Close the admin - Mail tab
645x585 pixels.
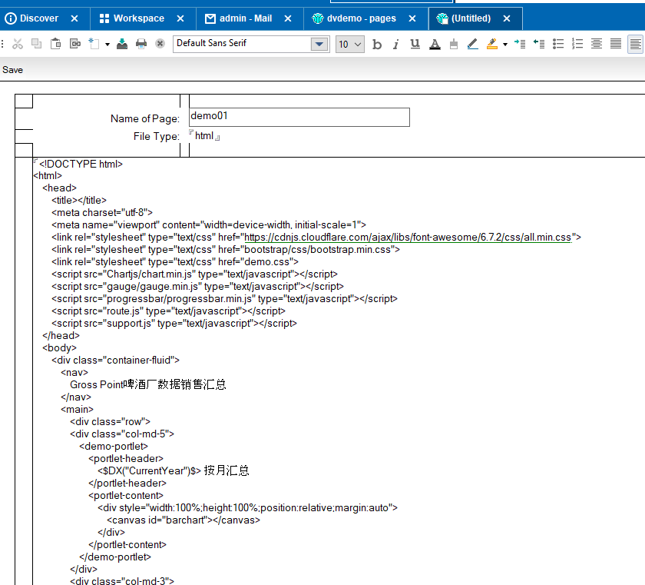click(288, 18)
